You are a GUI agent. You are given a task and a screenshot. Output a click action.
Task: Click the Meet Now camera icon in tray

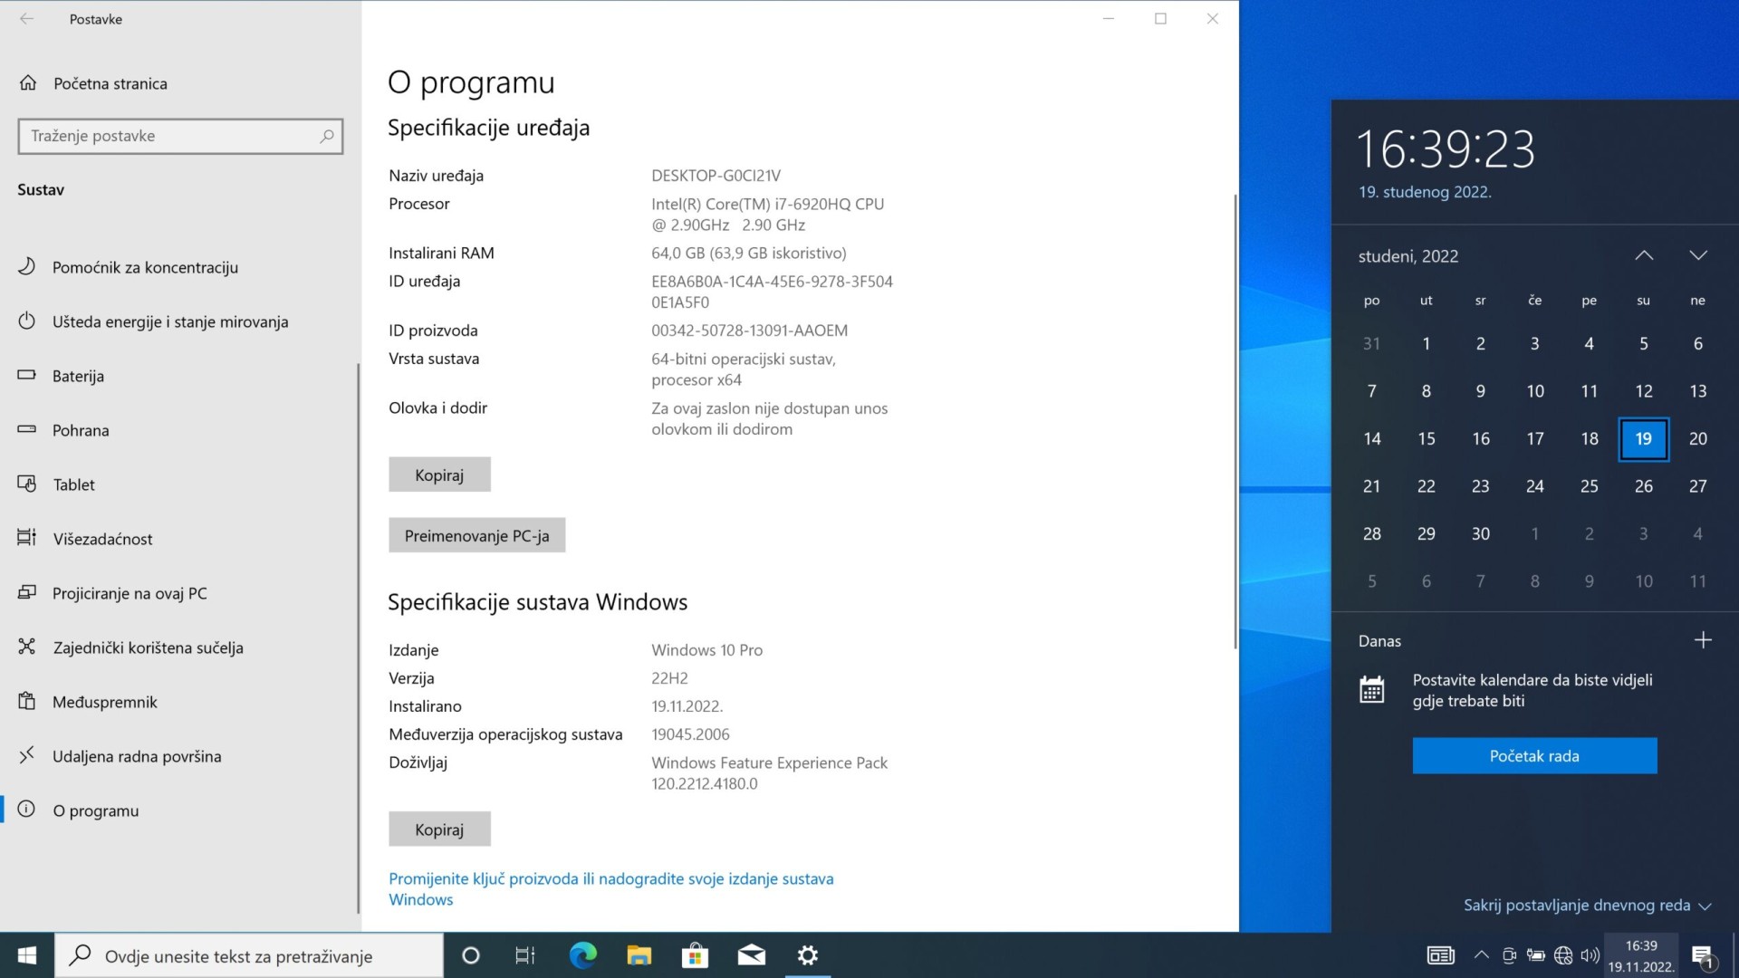[x=1509, y=955]
